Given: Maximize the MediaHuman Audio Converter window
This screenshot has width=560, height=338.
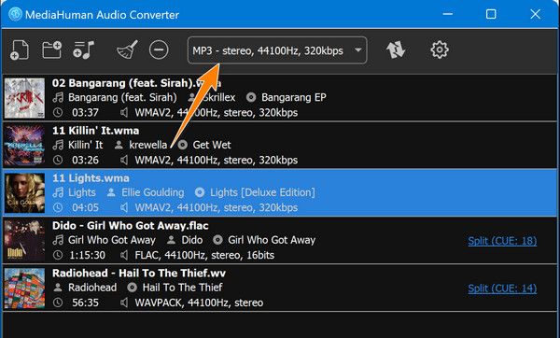Looking at the screenshot, I should (491, 14).
